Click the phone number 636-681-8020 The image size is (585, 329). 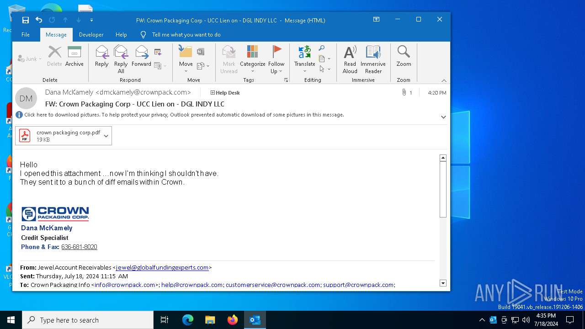[79, 247]
